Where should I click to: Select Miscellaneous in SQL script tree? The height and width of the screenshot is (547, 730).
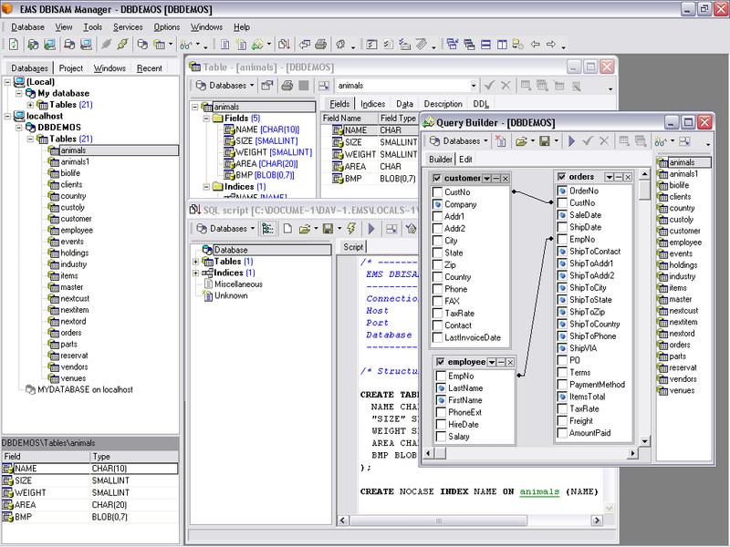point(238,284)
